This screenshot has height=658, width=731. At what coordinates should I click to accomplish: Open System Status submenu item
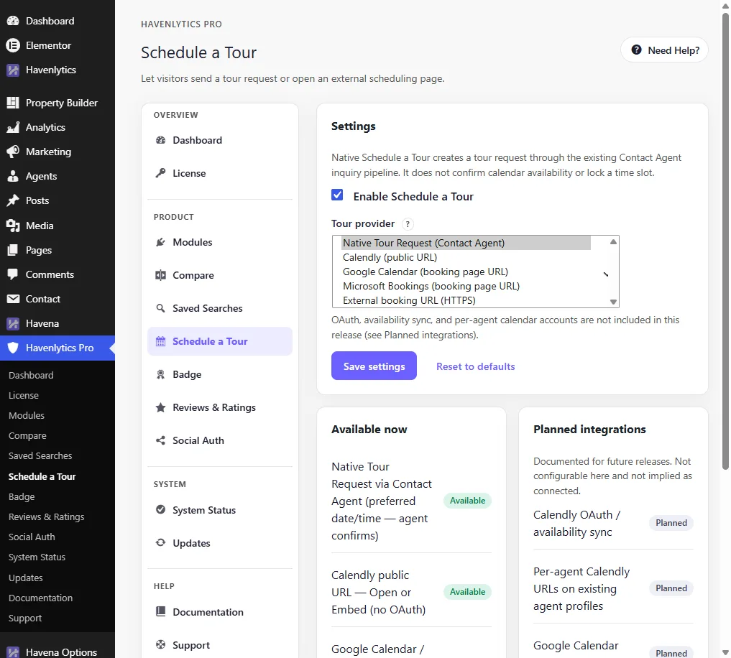(37, 557)
